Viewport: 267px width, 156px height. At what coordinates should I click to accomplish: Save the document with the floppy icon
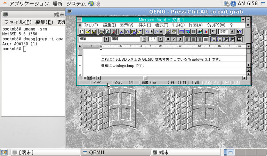coord(94,32)
